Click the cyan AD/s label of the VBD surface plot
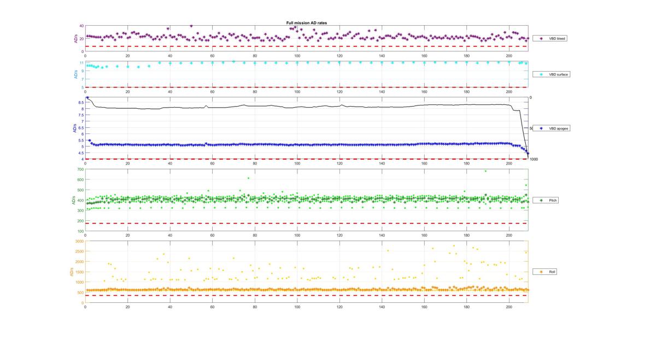Viewport: 656px width, 340px height. click(75, 74)
